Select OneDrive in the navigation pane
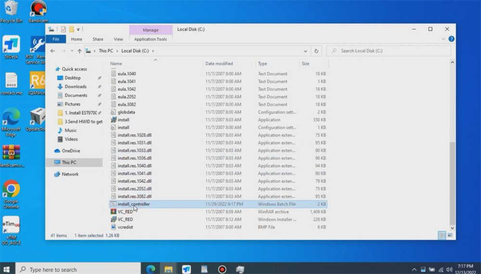This screenshot has height=274, width=481. pyautogui.click(x=71, y=151)
